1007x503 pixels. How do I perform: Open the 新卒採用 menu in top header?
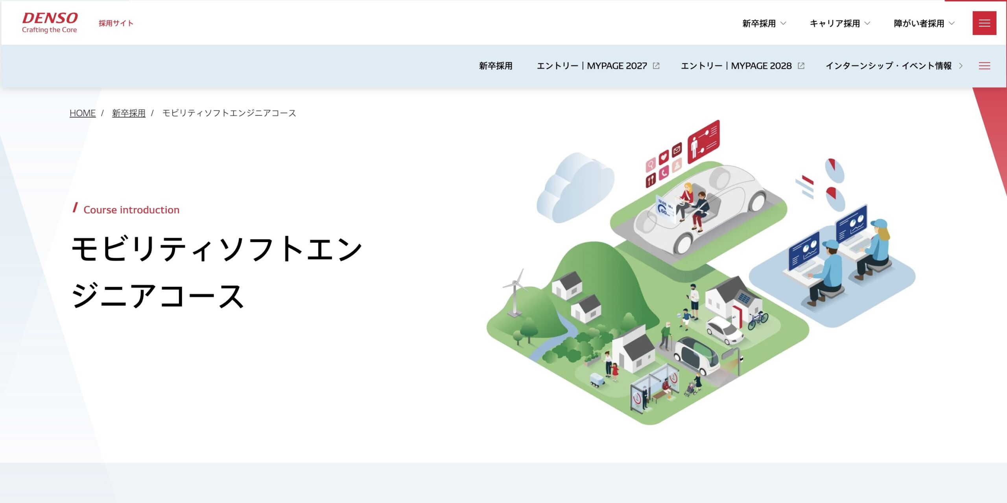pos(759,24)
